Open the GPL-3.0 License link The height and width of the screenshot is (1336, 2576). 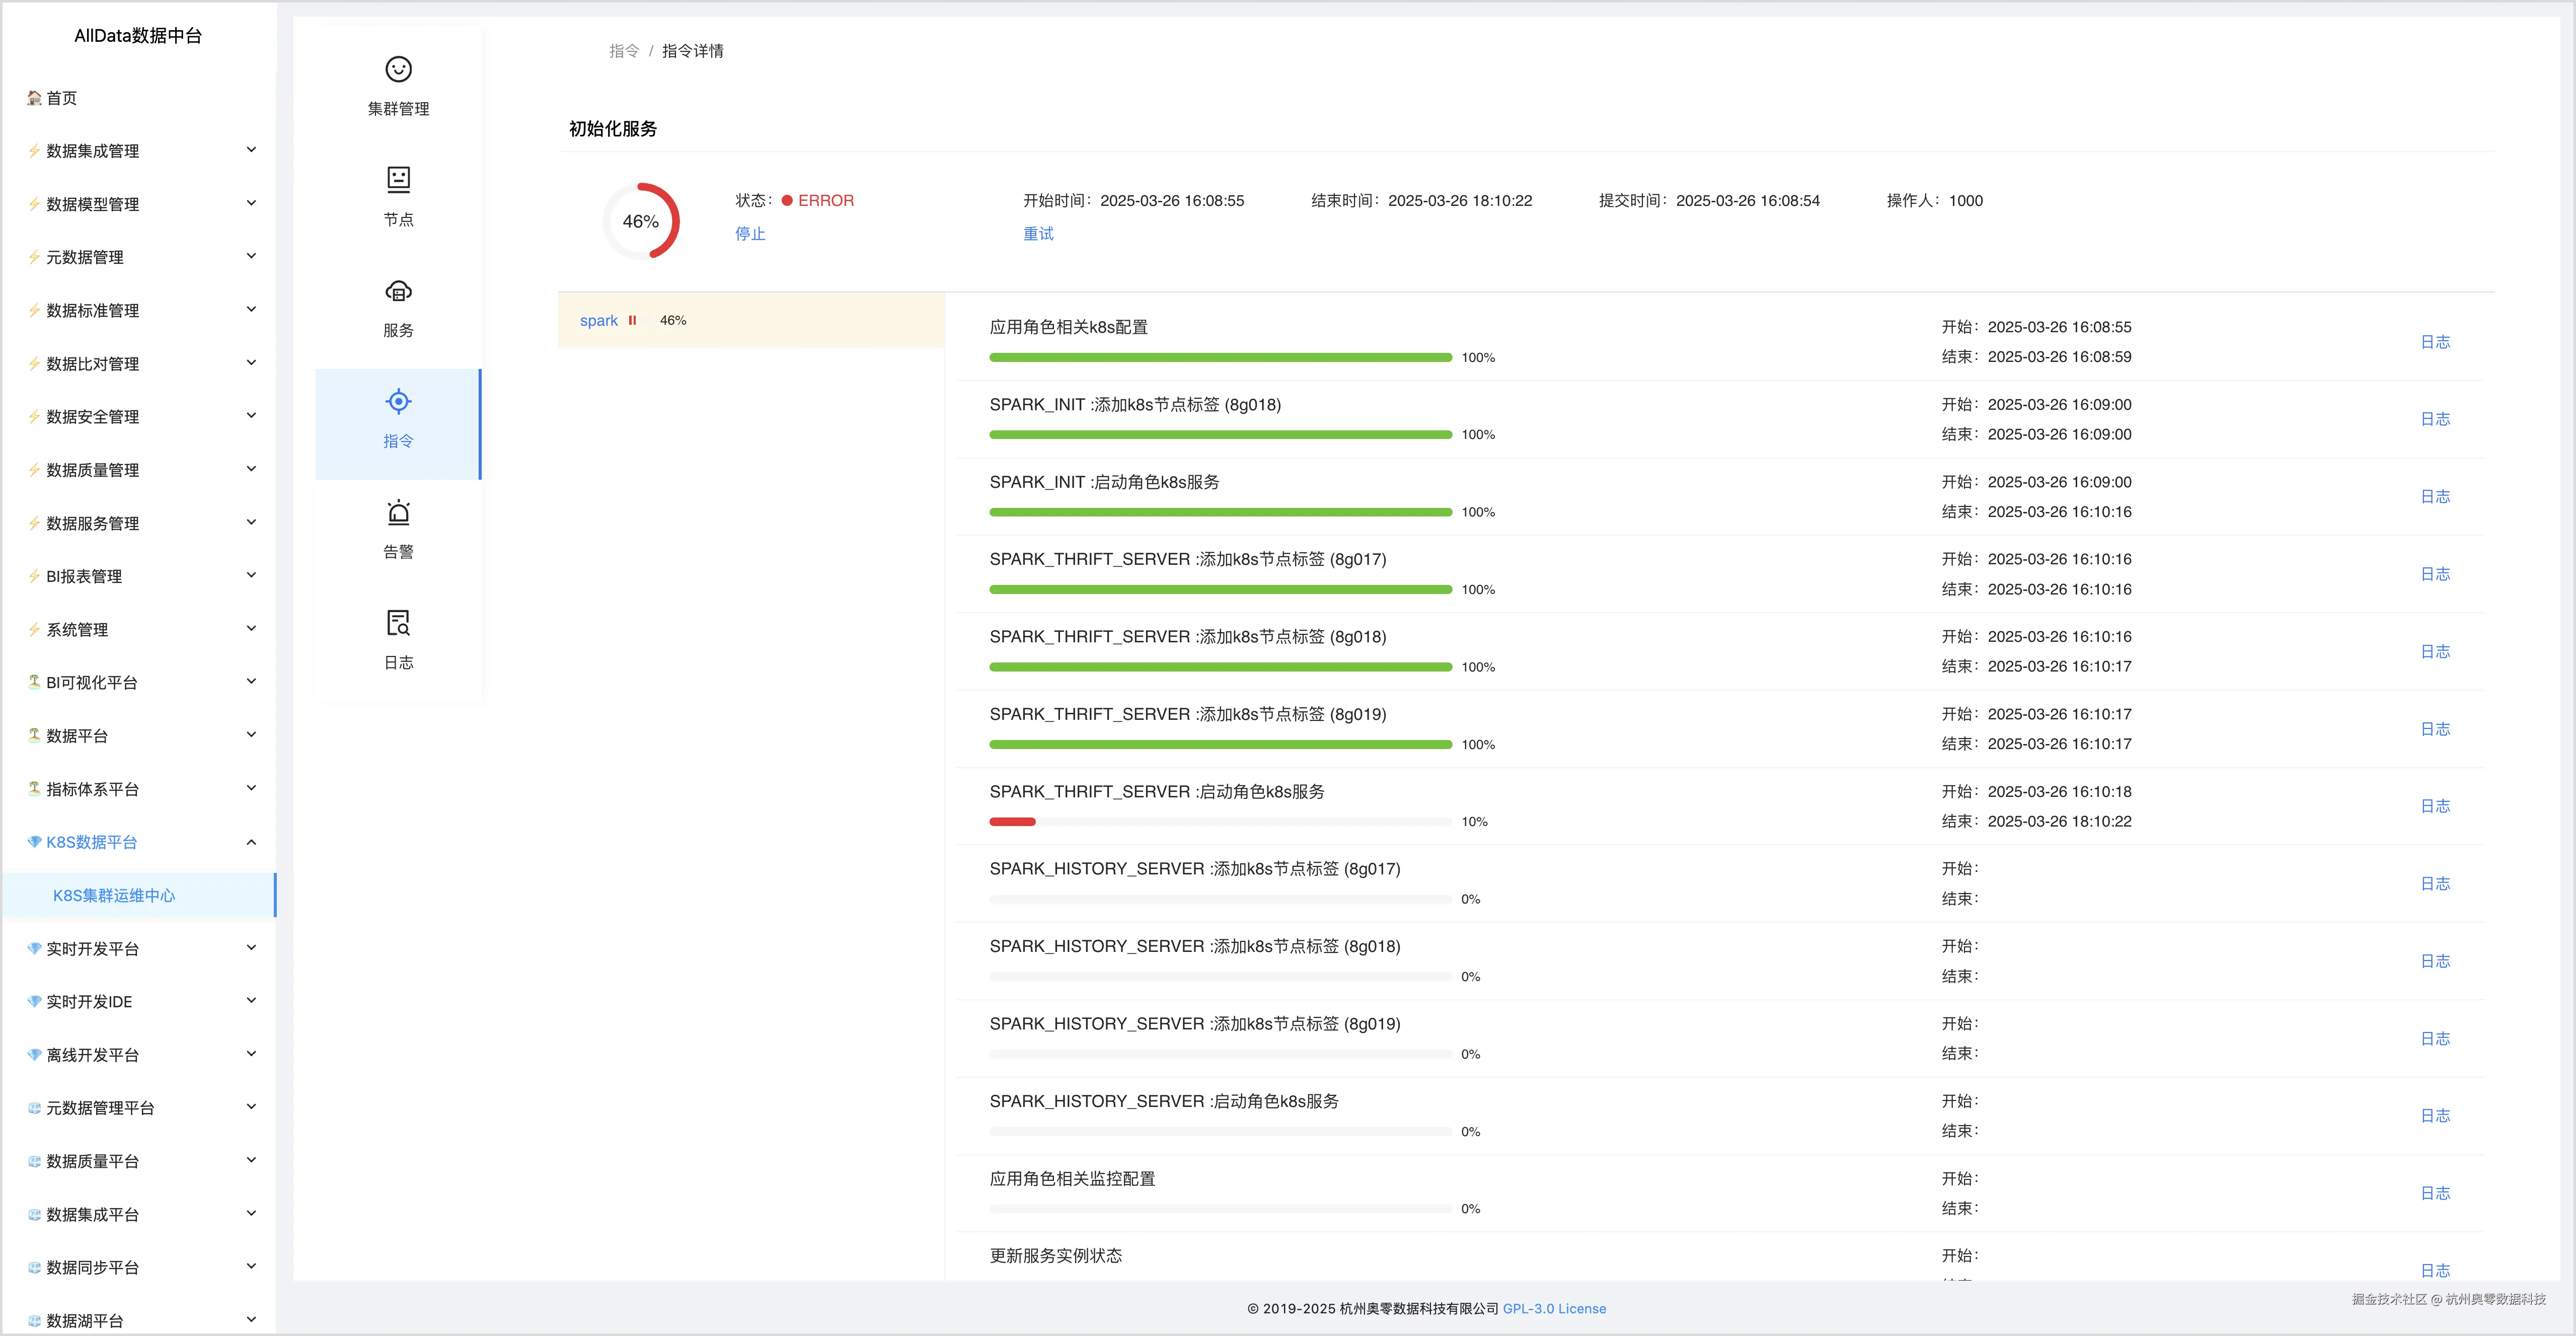point(1554,1308)
